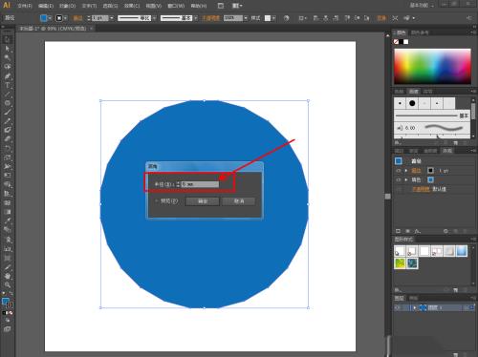Click the fill color swatch in Appearance panel

430,179
